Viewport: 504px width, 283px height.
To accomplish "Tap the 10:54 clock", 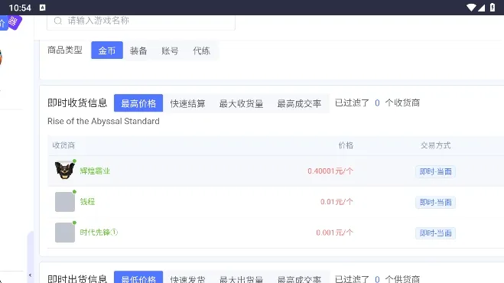I will [x=20, y=8].
